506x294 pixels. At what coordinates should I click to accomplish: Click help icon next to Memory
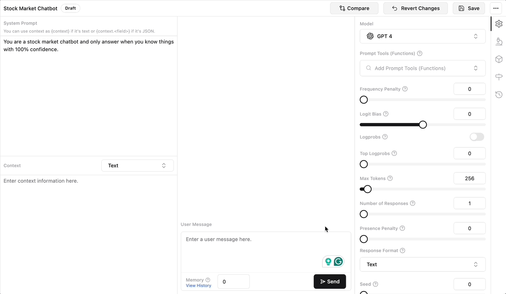pyautogui.click(x=208, y=280)
